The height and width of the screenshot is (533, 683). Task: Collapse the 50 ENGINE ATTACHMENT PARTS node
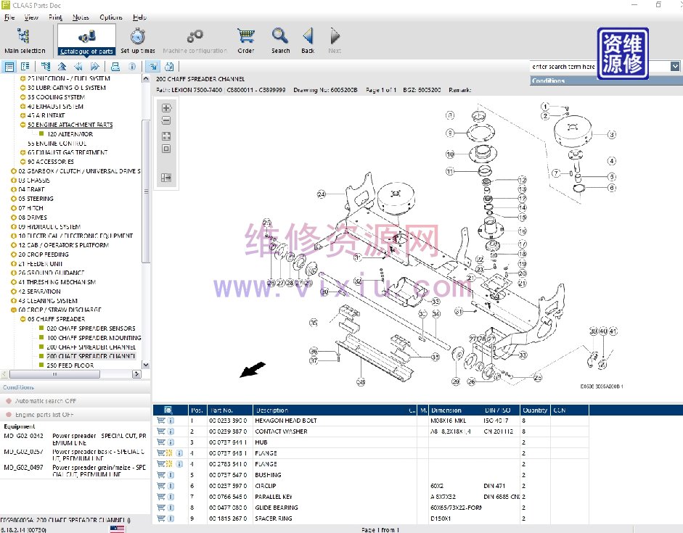pos(23,125)
